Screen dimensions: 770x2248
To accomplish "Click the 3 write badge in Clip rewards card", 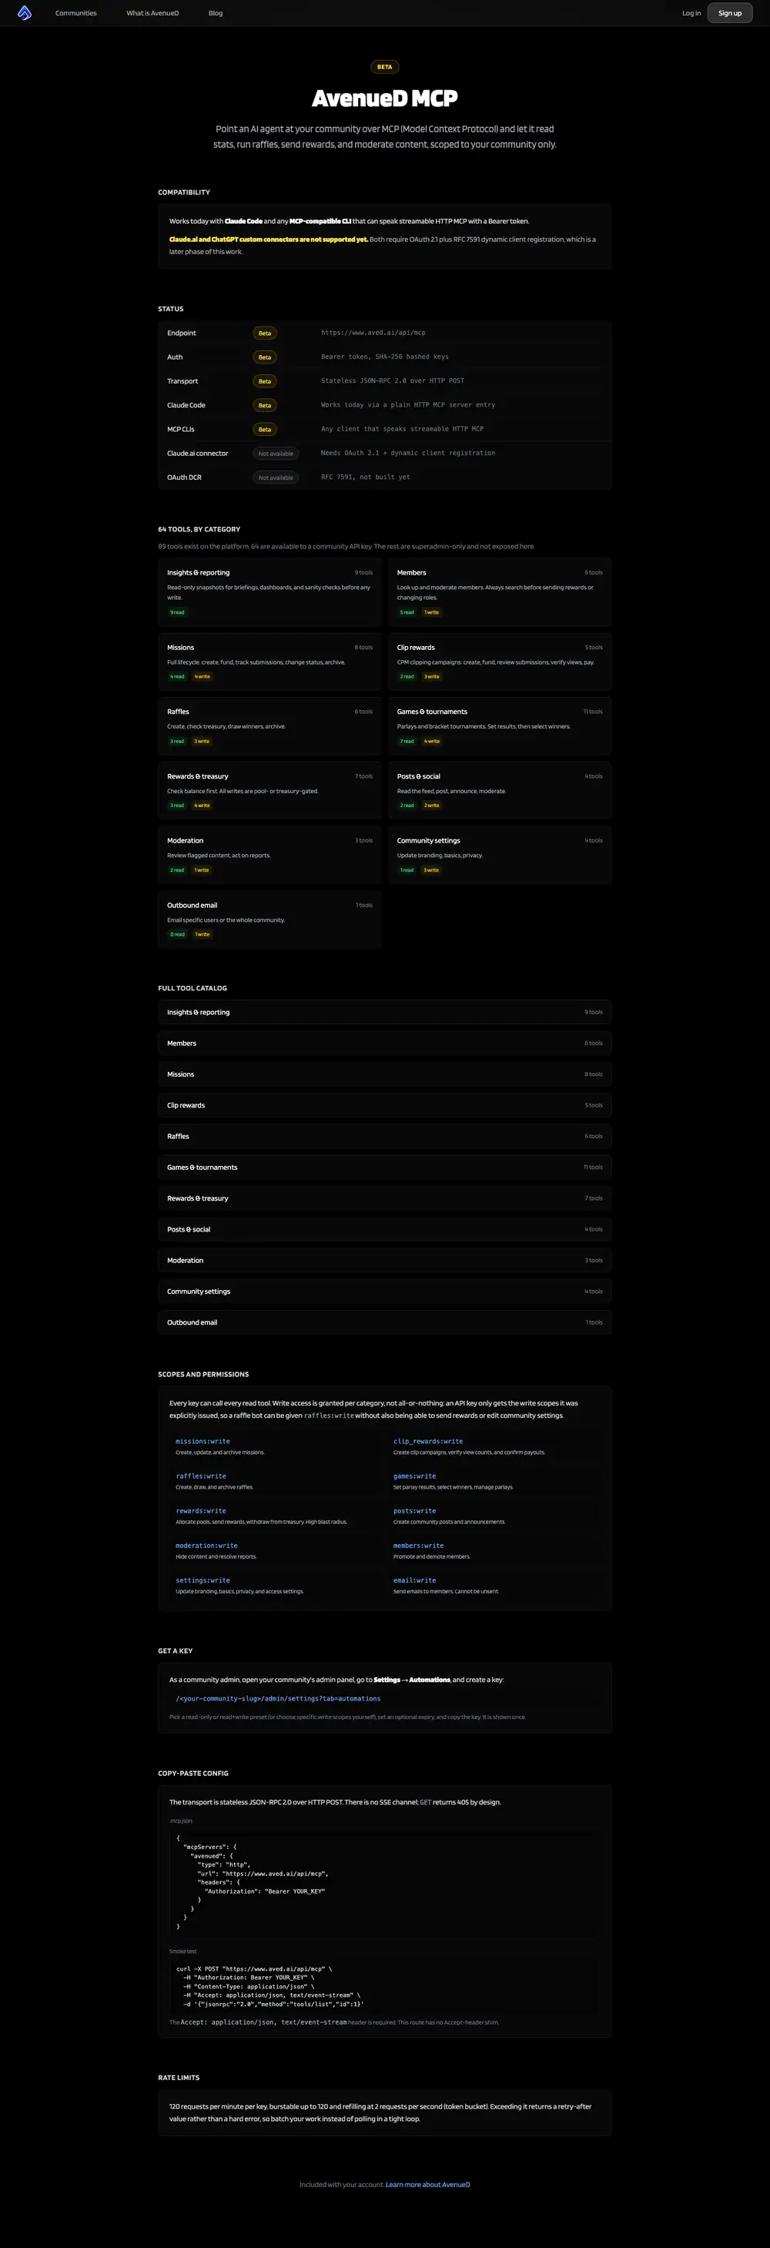I will coord(431,677).
